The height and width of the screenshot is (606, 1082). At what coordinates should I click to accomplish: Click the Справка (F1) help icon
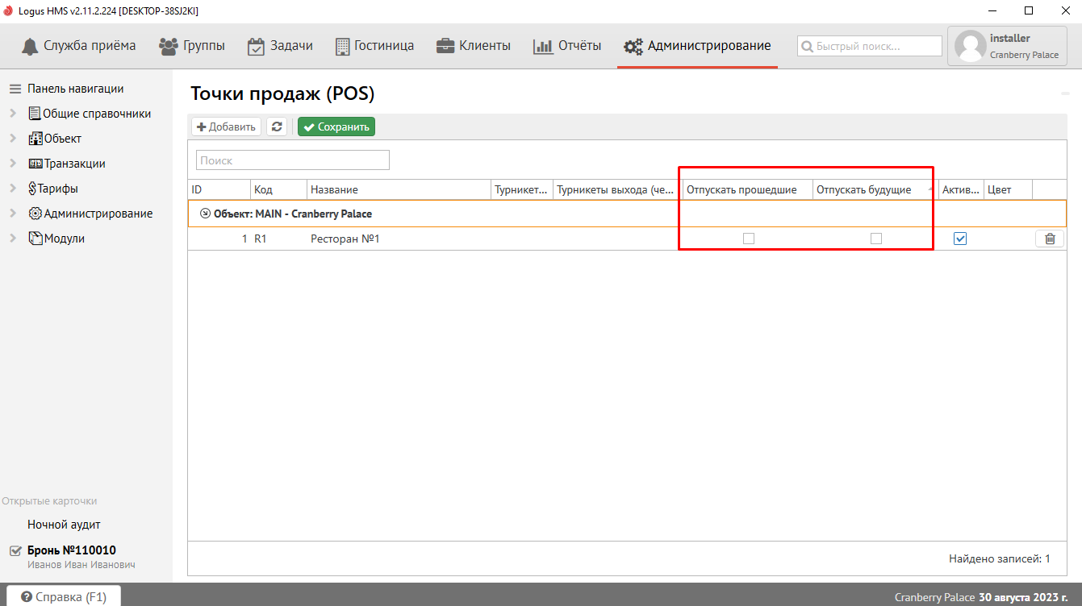coord(27,597)
